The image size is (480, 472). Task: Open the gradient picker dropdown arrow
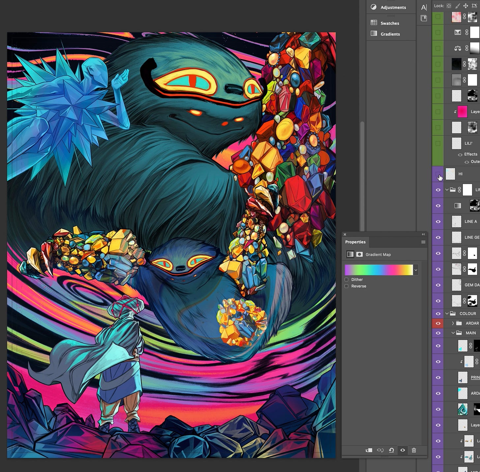point(416,270)
